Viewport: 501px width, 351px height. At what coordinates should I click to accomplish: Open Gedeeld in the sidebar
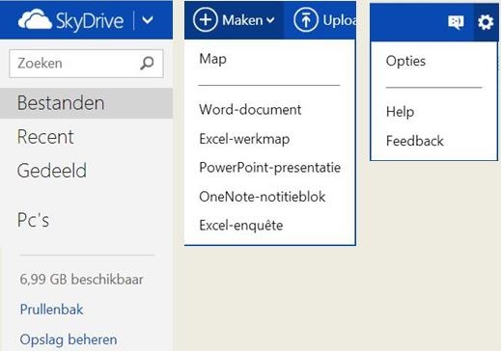pyautogui.click(x=52, y=171)
